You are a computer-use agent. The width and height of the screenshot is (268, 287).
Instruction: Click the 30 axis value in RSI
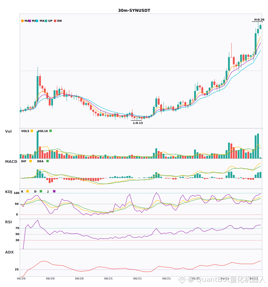[17, 240]
